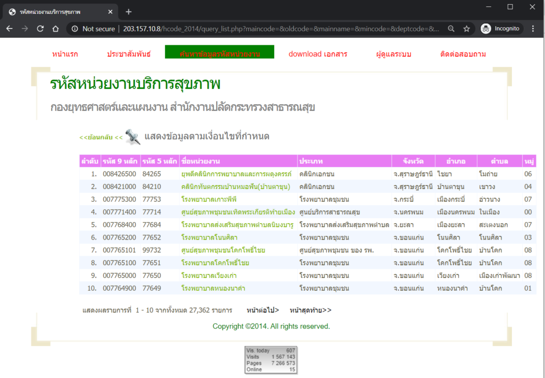Click the browser home icon
The width and height of the screenshot is (545, 378).
click(55, 29)
